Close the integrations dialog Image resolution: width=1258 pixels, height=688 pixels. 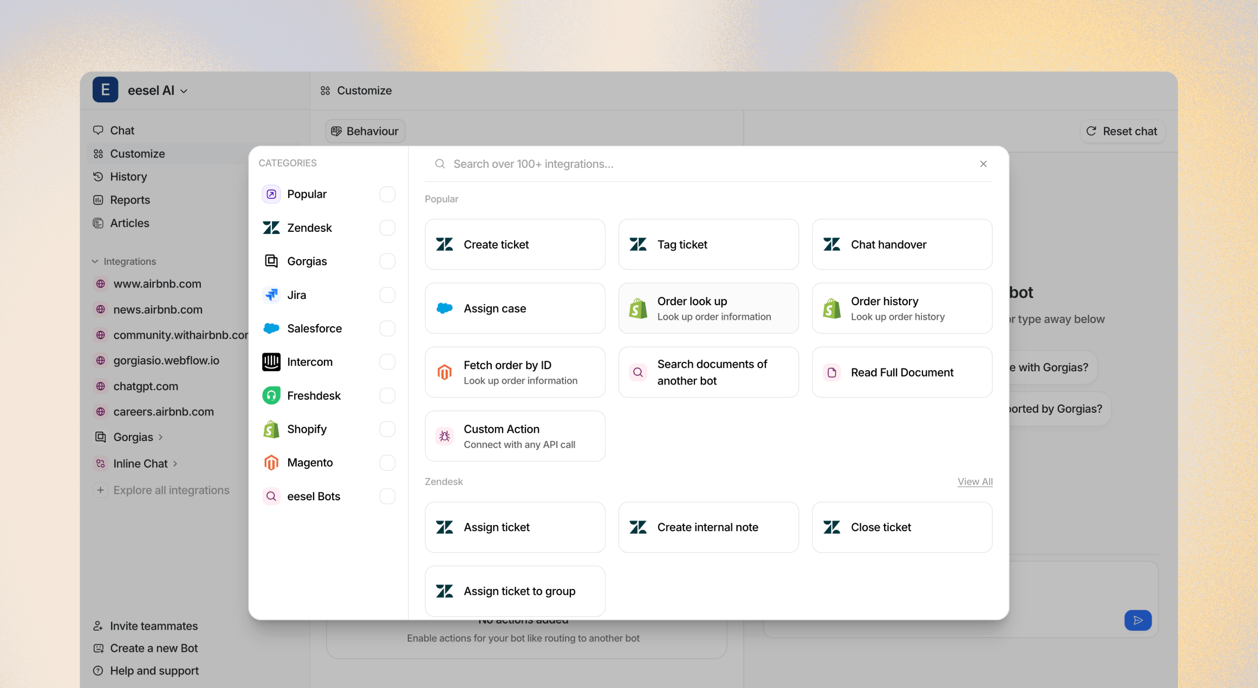point(983,164)
